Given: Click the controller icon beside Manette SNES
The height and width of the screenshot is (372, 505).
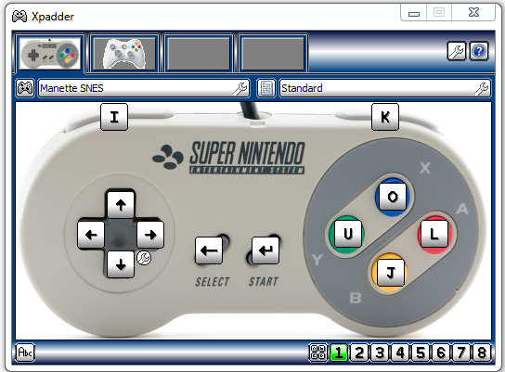Looking at the screenshot, I should [x=25, y=88].
